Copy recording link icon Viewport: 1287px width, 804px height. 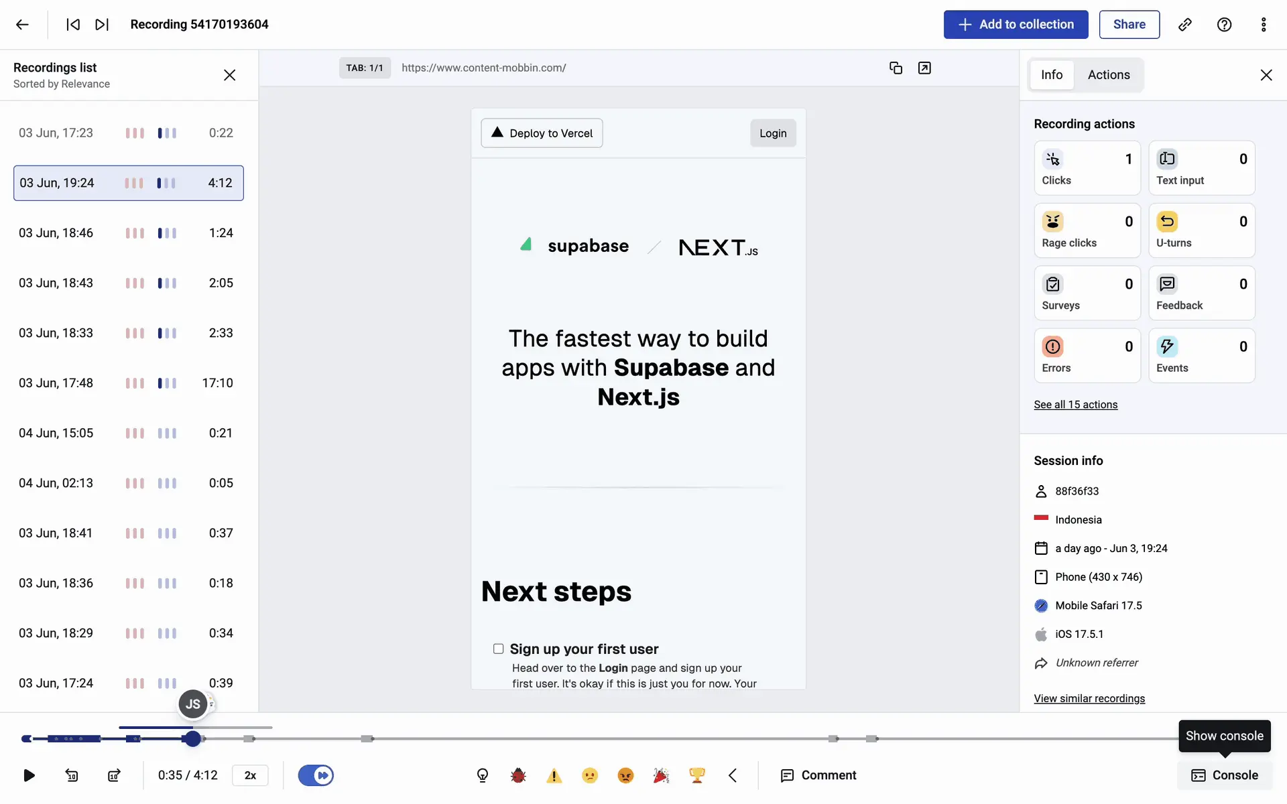(x=1185, y=25)
